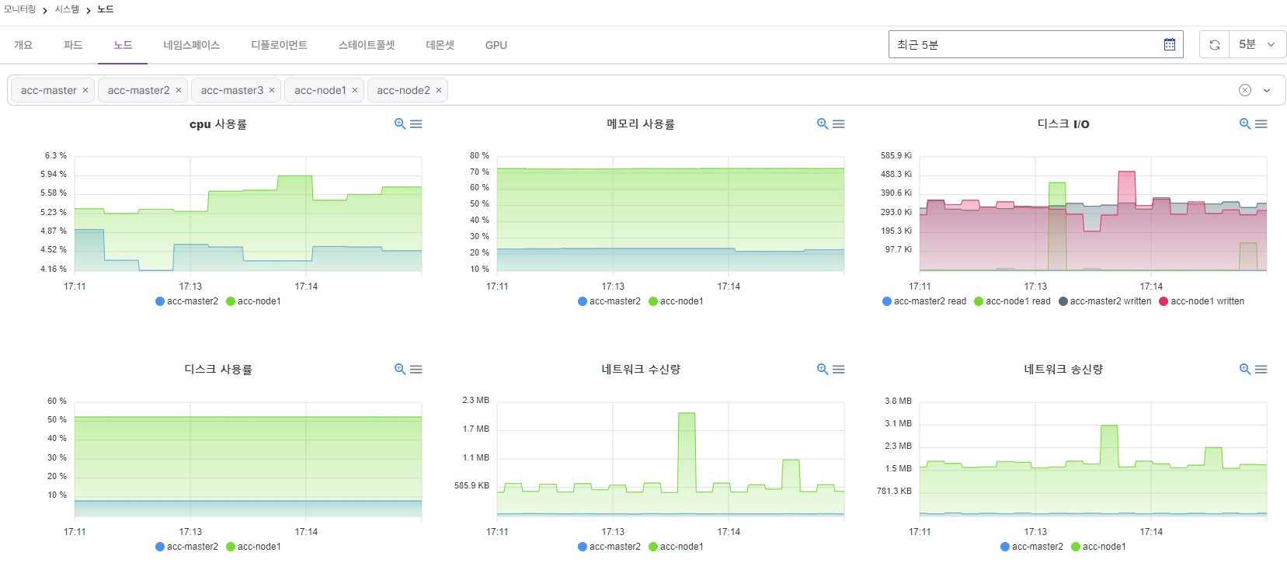Expand the node selector dropdown arrow
The image size is (1287, 563).
coord(1267,90)
